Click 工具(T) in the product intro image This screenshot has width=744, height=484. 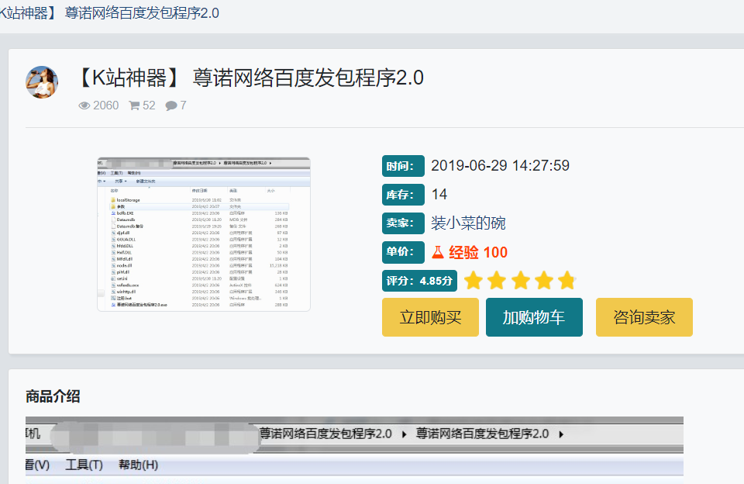(x=84, y=465)
